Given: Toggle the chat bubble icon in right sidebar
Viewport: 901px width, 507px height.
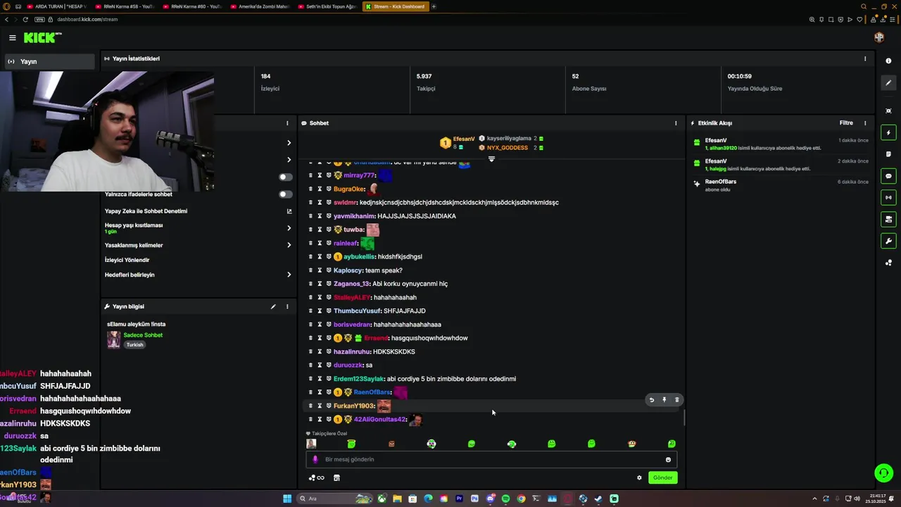Looking at the screenshot, I should coord(888,176).
